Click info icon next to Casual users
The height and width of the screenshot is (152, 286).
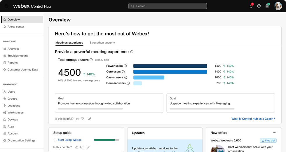tap(126, 77)
